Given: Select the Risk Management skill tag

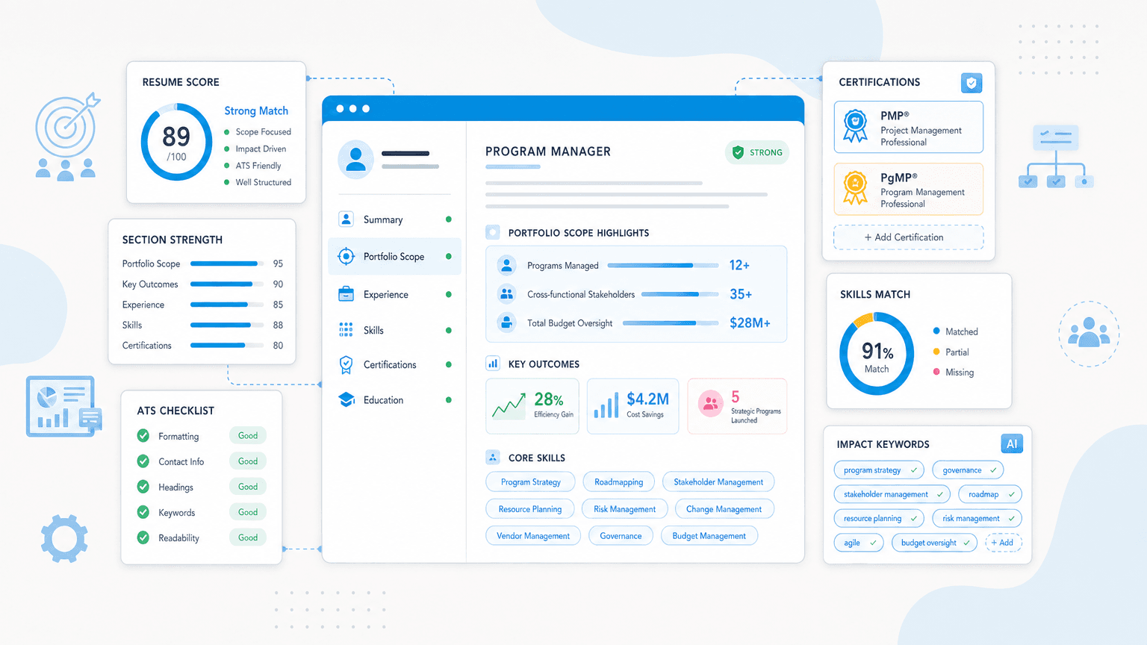Looking at the screenshot, I should click(624, 509).
